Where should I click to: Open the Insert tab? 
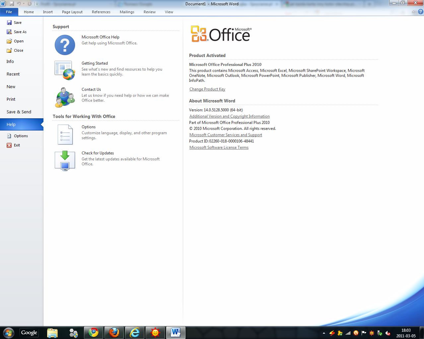coord(48,12)
